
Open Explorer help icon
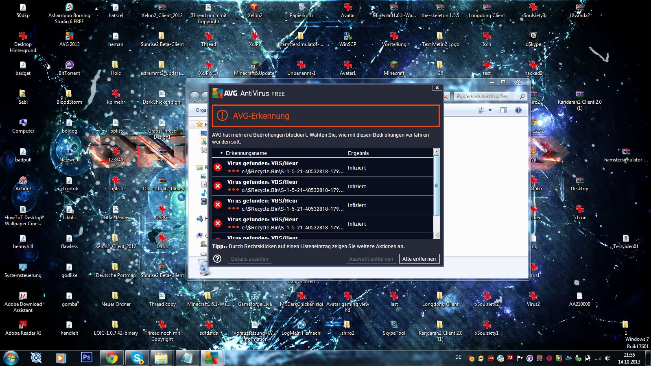[x=518, y=110]
